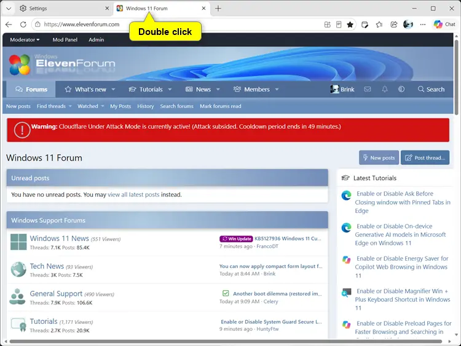The height and width of the screenshot is (346, 461).
Task: Click the vertical page scrollbar
Action: click(x=456, y=78)
